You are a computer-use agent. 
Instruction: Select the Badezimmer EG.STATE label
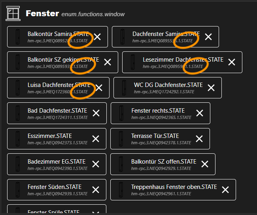click(57, 162)
